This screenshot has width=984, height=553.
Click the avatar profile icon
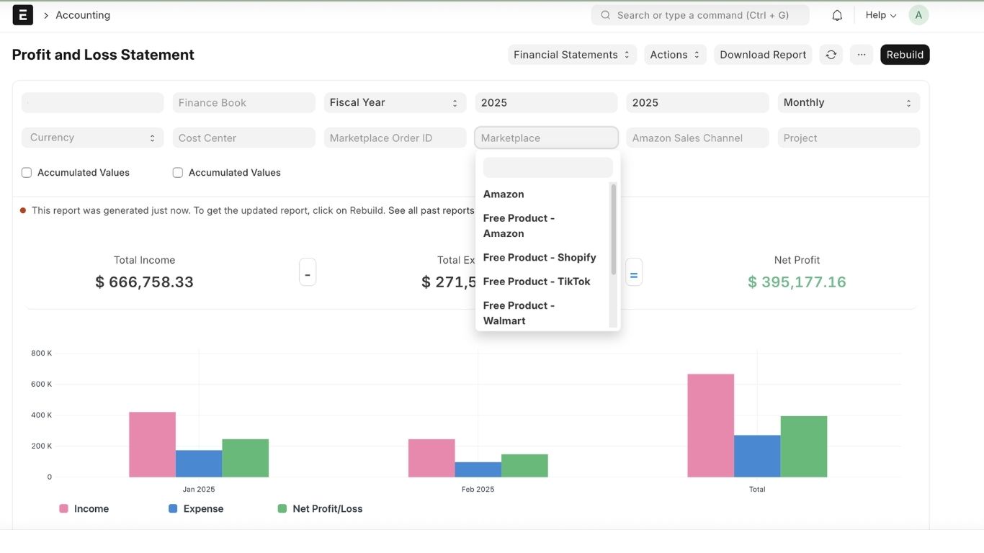pos(918,14)
